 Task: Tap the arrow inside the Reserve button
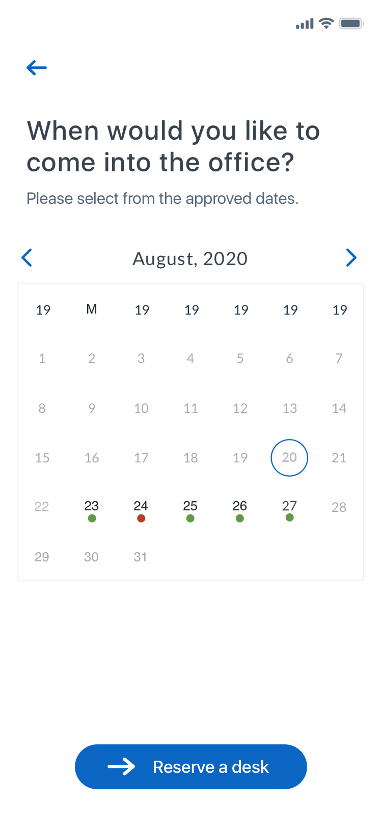[x=121, y=766]
